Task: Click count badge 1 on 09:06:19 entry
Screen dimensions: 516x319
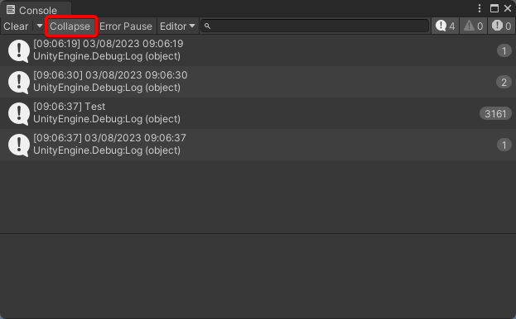Action: coord(504,51)
